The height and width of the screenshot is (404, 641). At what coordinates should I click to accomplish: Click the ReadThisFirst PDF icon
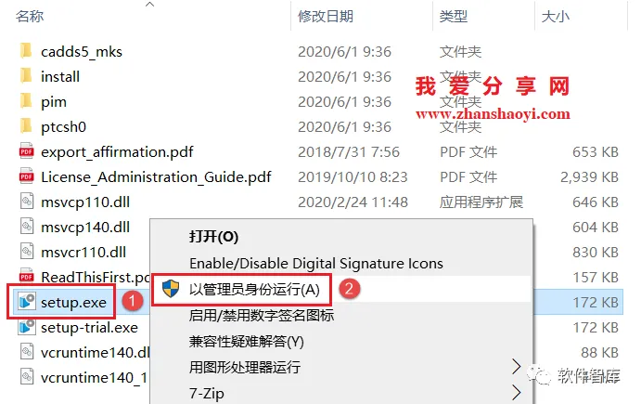[27, 277]
